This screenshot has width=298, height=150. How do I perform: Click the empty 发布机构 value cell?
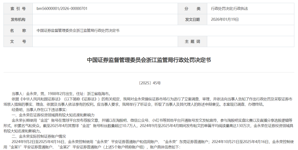[105, 20]
